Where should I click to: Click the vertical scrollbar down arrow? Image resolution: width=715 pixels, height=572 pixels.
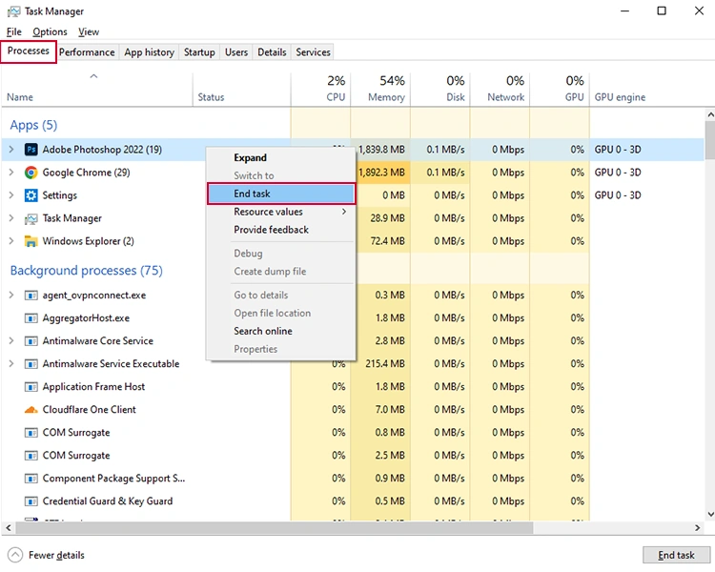pyautogui.click(x=710, y=515)
